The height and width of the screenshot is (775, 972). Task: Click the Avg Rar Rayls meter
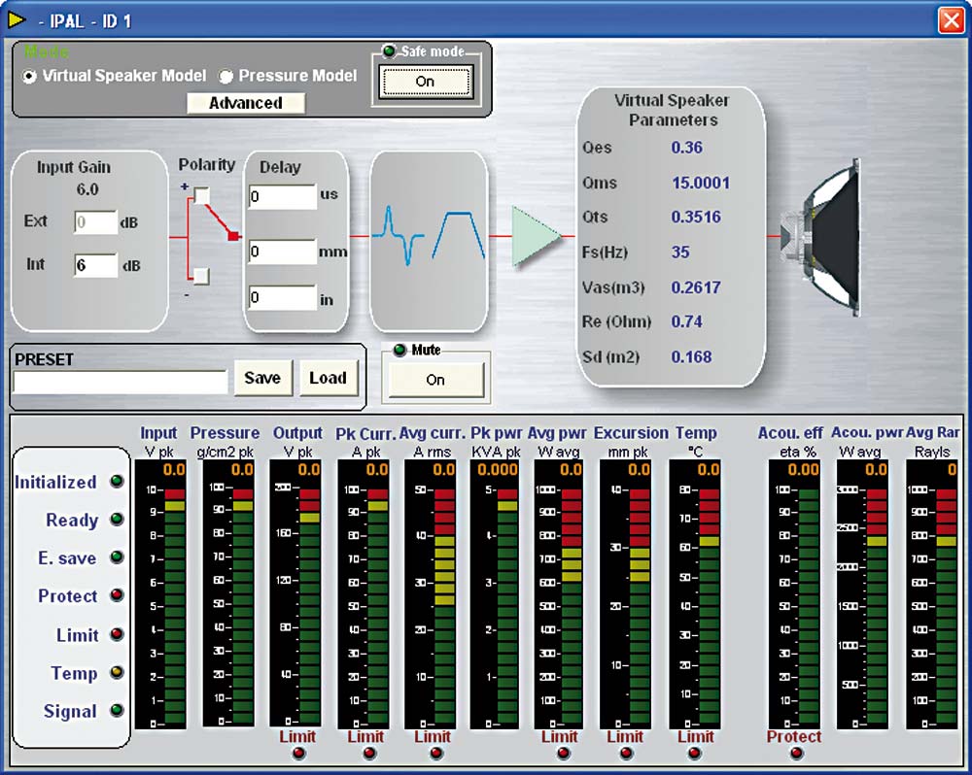(x=932, y=593)
